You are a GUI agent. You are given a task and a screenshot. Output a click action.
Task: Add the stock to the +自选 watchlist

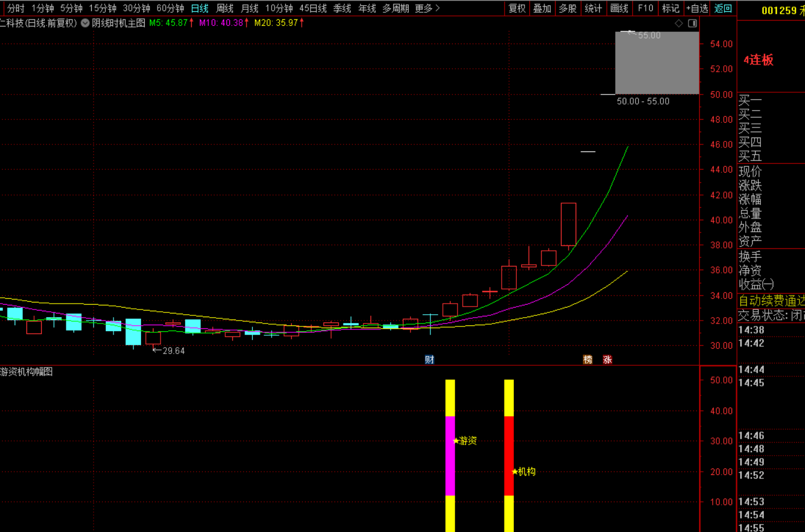coord(697,8)
